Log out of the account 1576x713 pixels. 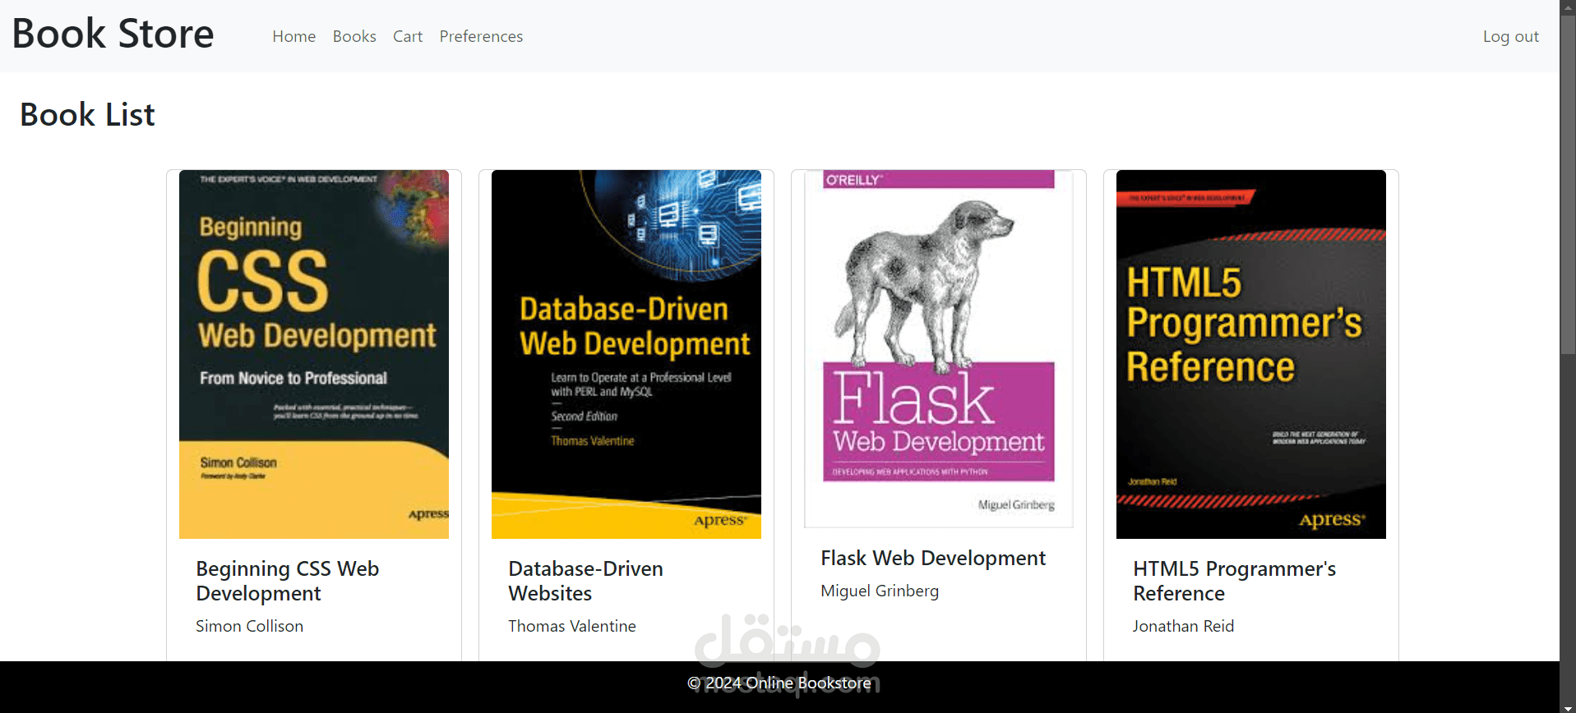coord(1511,36)
